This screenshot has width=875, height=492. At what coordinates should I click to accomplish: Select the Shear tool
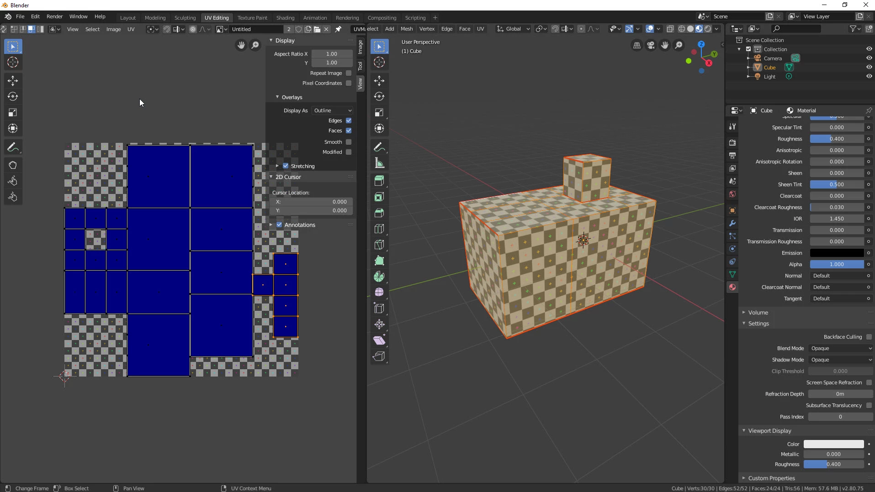379,340
